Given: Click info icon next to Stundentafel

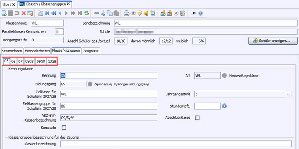Looking at the screenshot, I should [224, 106].
